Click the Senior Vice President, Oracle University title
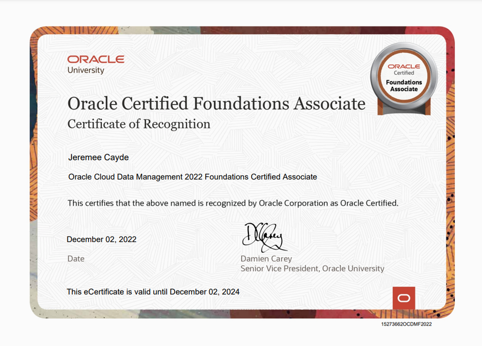Viewport: 482px width, 346px height. 312,268
